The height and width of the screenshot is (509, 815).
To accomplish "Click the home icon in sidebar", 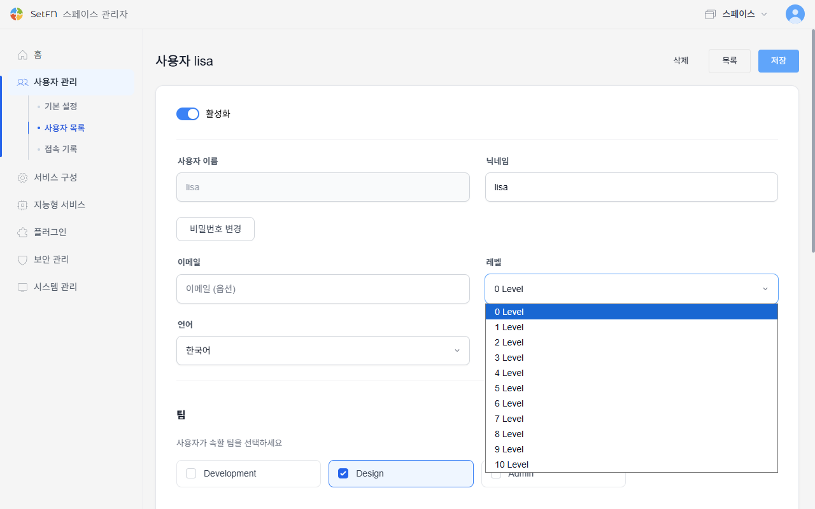I will (x=23, y=55).
